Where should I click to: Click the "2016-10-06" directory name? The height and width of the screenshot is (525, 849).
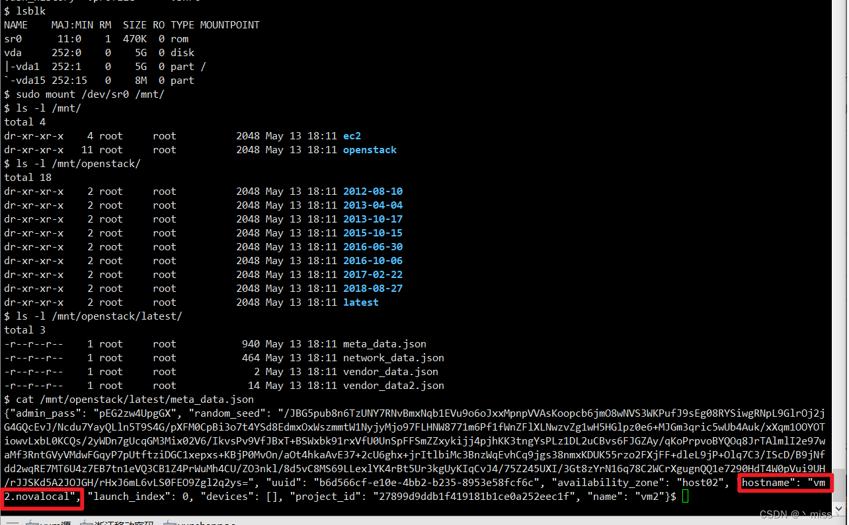point(372,261)
